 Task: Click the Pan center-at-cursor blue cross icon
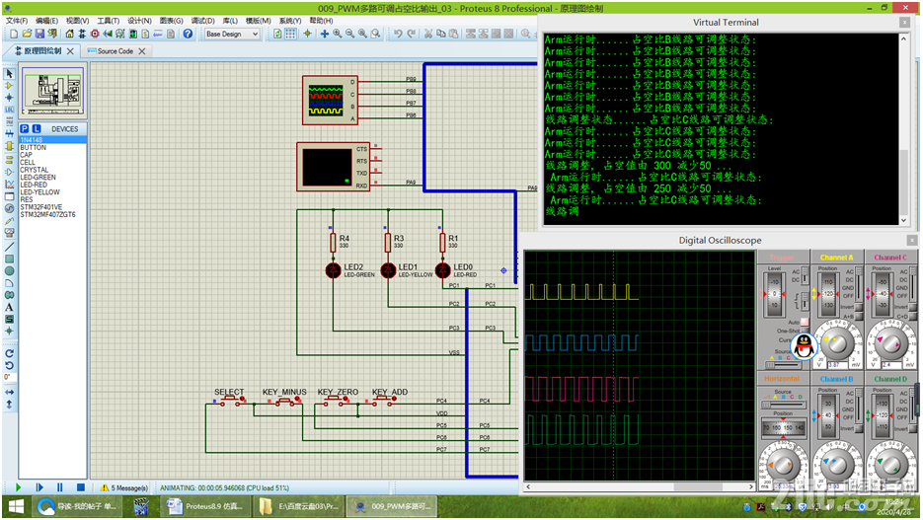click(x=325, y=35)
